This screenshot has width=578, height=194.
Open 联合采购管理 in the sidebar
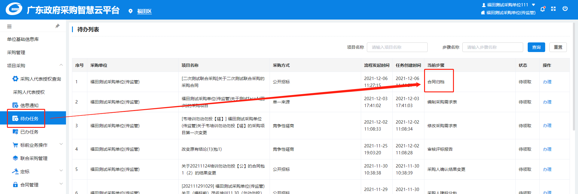(34, 158)
